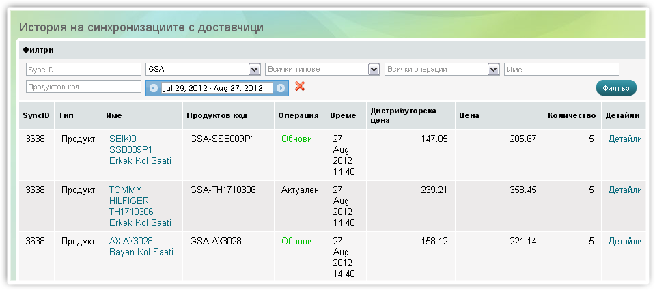This screenshot has width=655, height=290.
Task: Open the SEIKO SSB009P1 product link
Action: coord(140,149)
